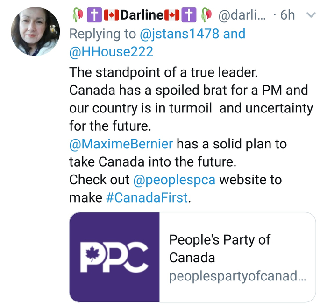The image size is (327, 308).
Task: Click the peoplespartyofcanad… domain link
Action: [237, 276]
